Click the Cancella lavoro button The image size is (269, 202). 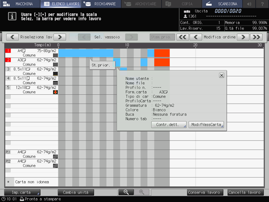click(246, 193)
